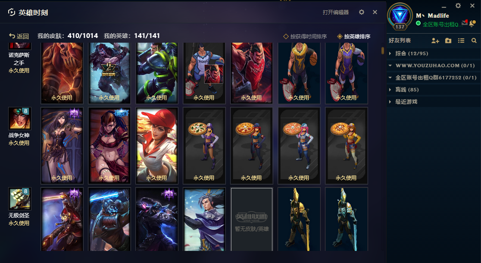
Task: Select the red-cap pizza delivery skin thumbnail
Action: 157,146
